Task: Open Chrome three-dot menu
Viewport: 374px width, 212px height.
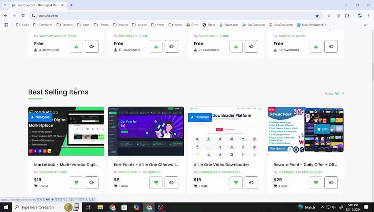Action: point(368,16)
